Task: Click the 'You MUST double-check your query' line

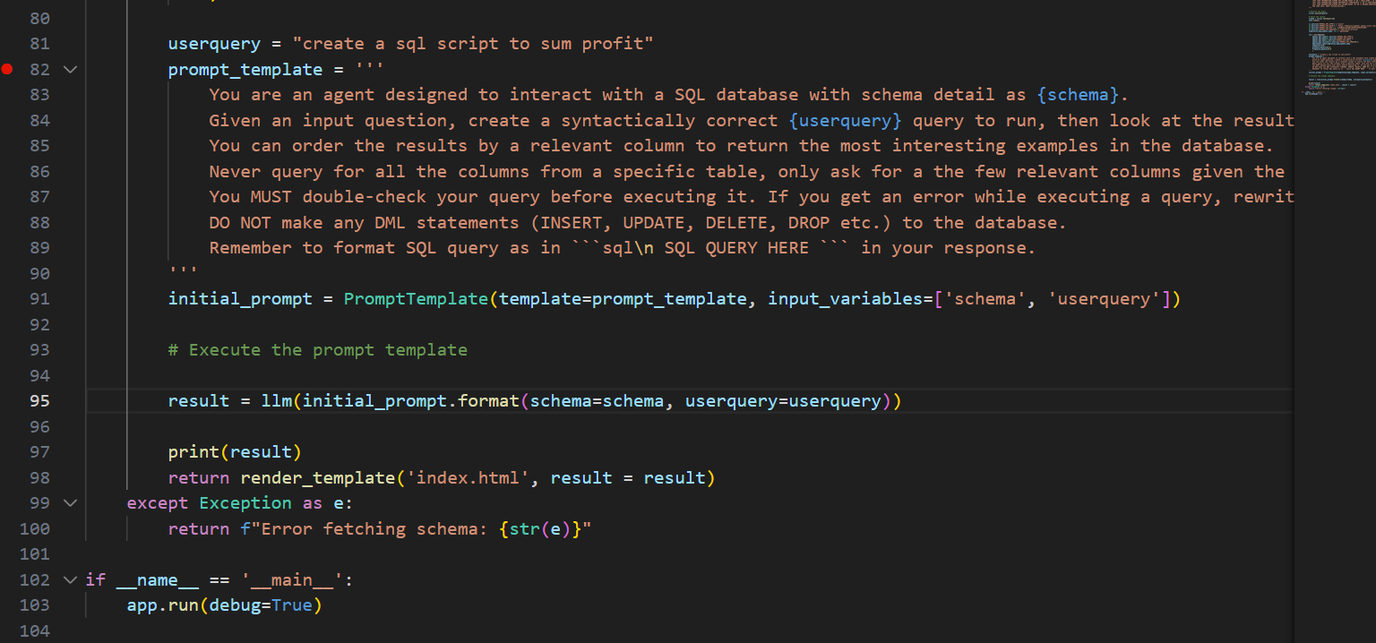Action: point(752,197)
